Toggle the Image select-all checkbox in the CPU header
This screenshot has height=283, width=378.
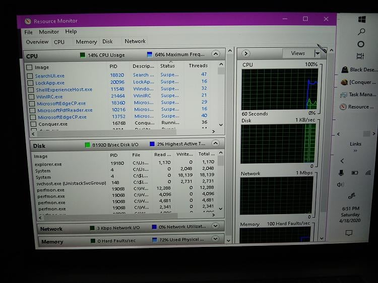point(29,67)
